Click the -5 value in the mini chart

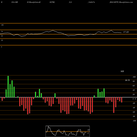(88, 133)
